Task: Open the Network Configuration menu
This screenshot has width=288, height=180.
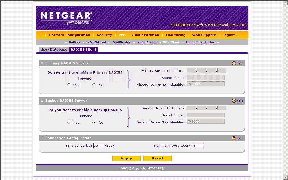Action: (x=69, y=35)
